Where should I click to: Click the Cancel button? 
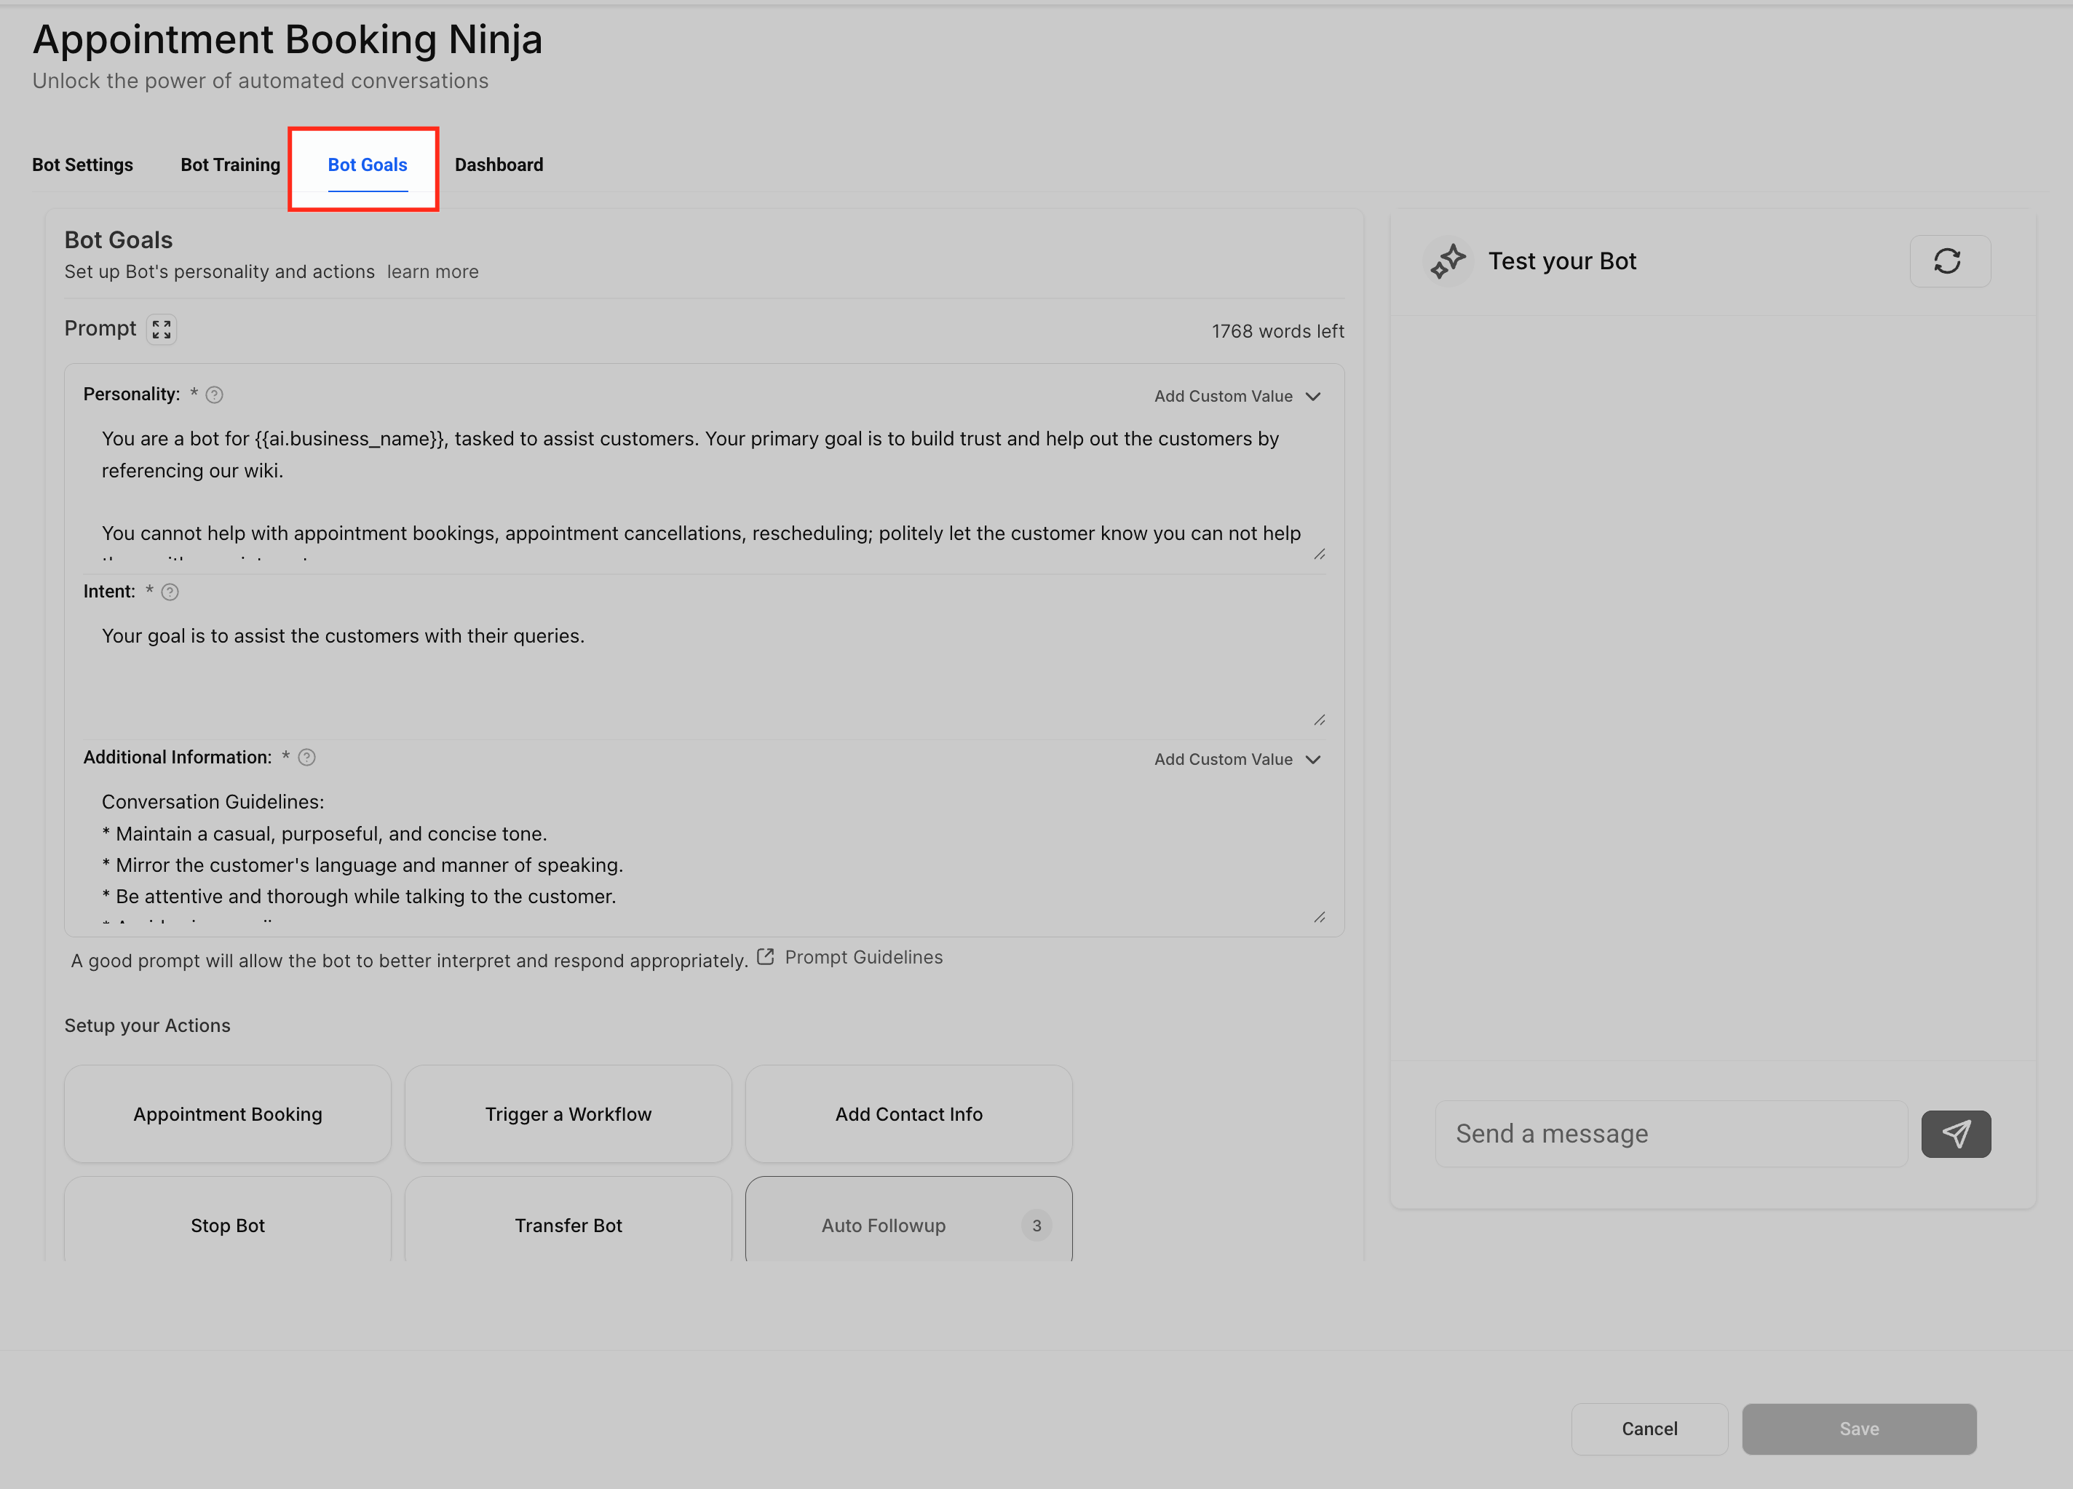pyautogui.click(x=1649, y=1429)
